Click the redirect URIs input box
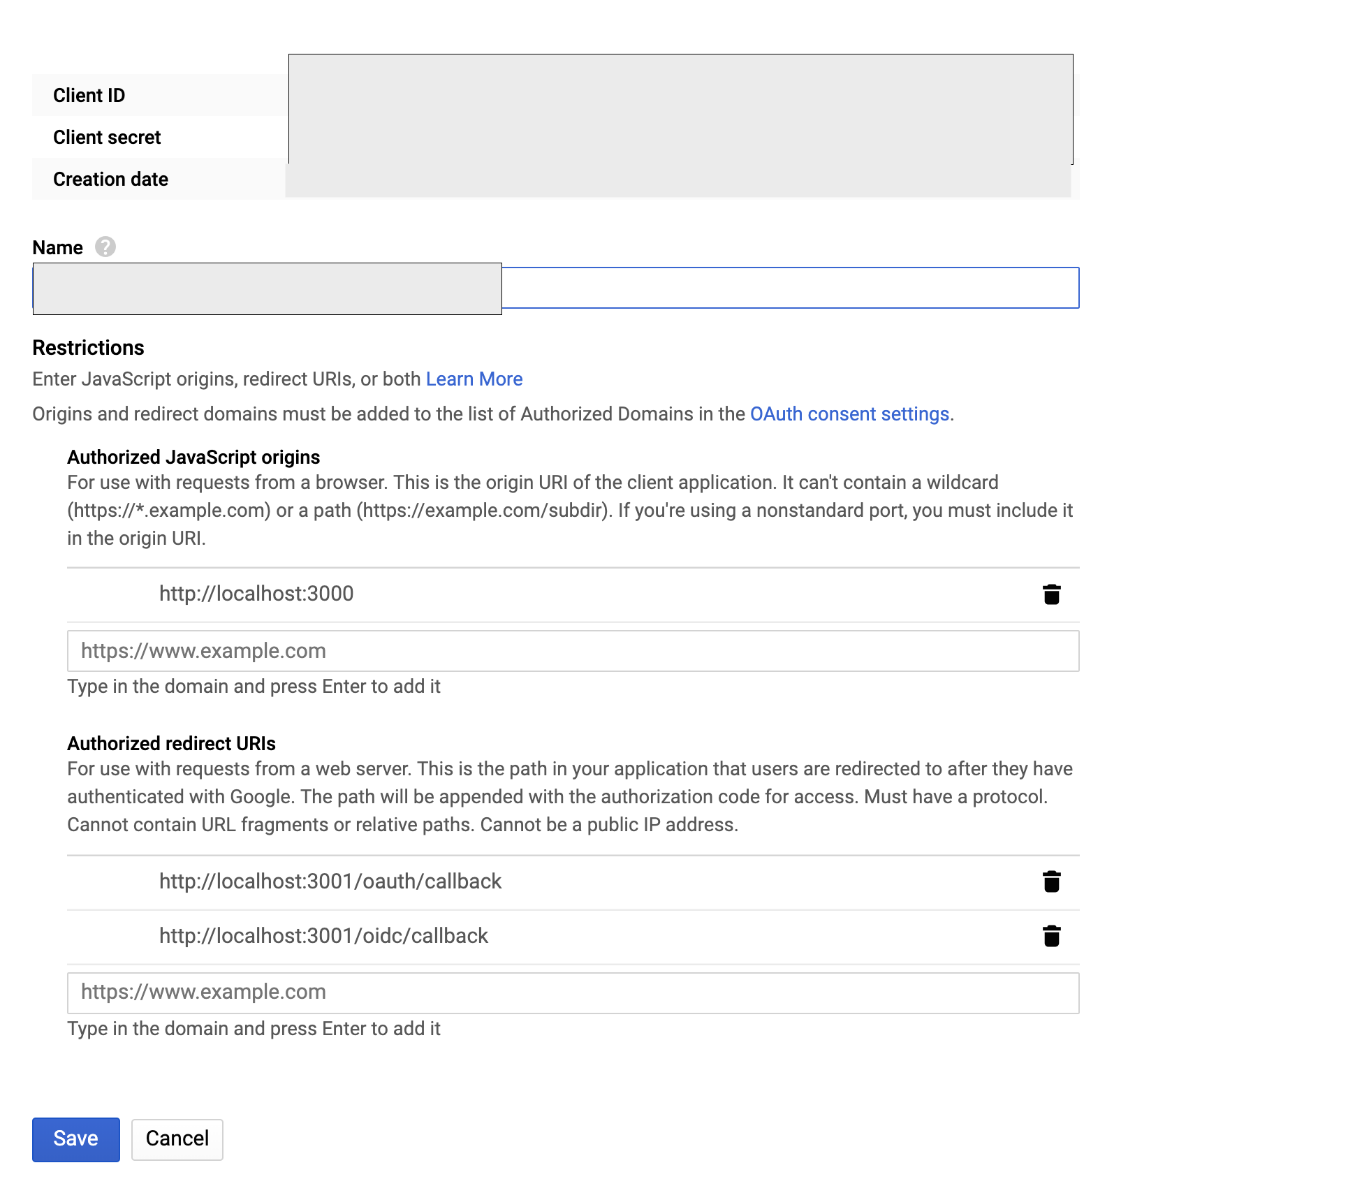The width and height of the screenshot is (1348, 1186). tap(573, 993)
